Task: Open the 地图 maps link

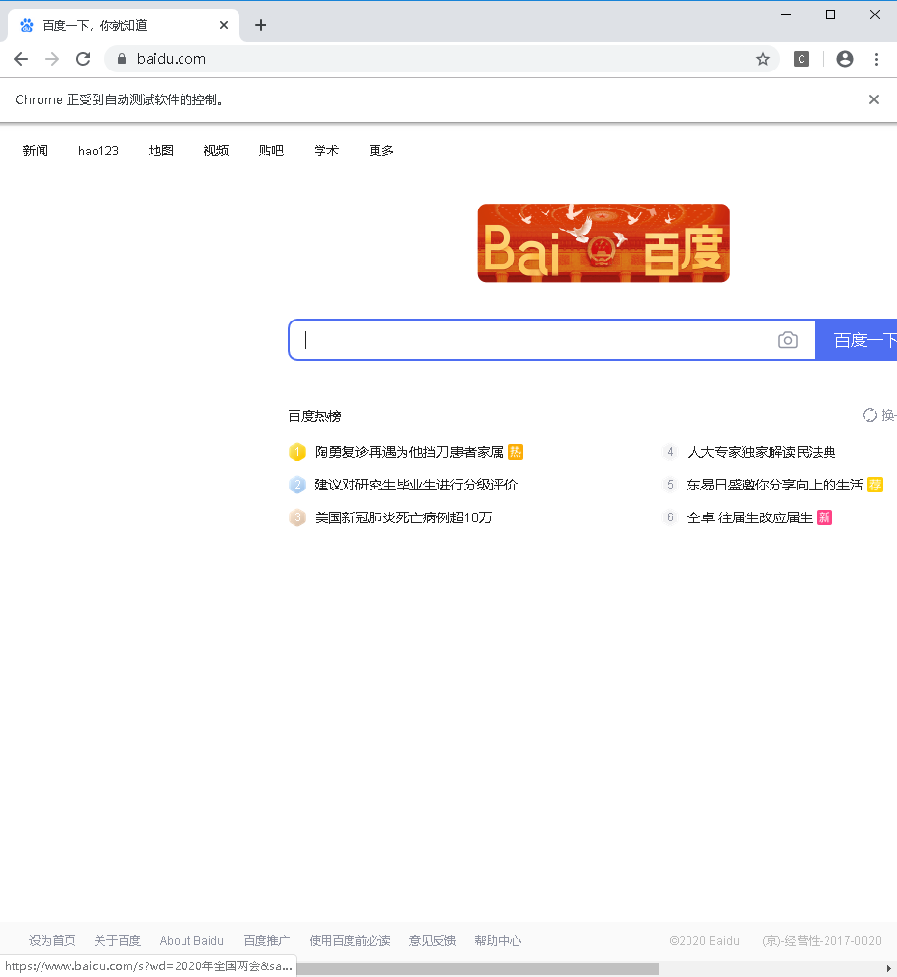Action: 161,151
